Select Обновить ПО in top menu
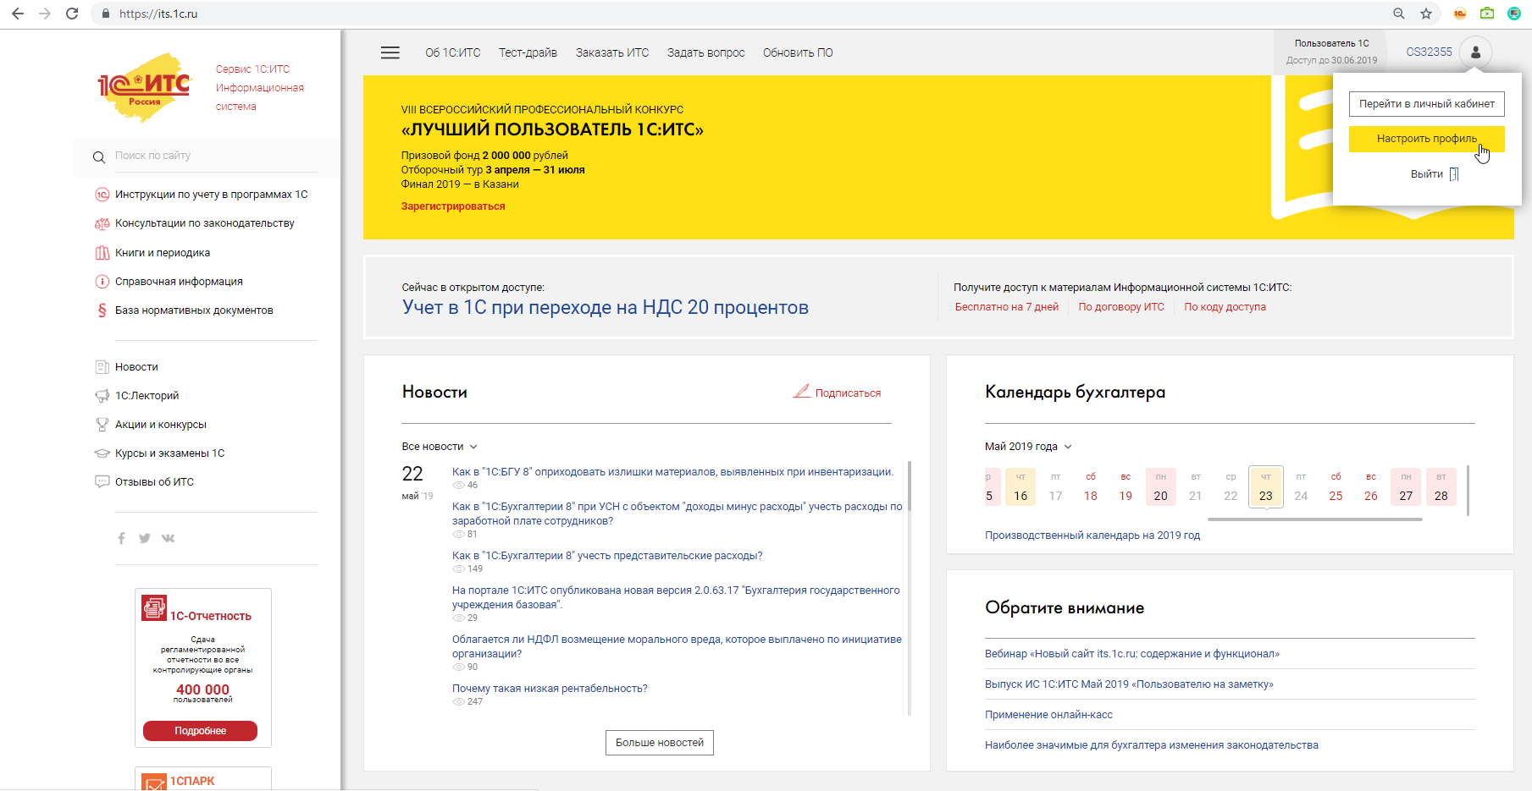The image size is (1532, 791). (798, 52)
